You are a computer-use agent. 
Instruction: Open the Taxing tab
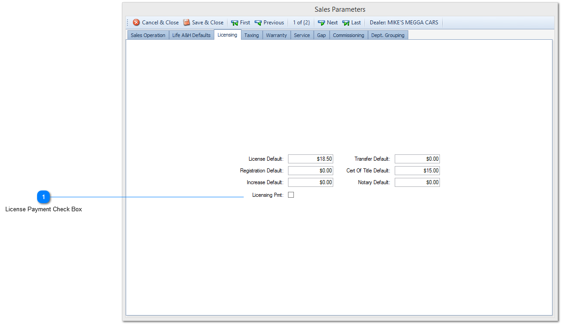click(252, 35)
